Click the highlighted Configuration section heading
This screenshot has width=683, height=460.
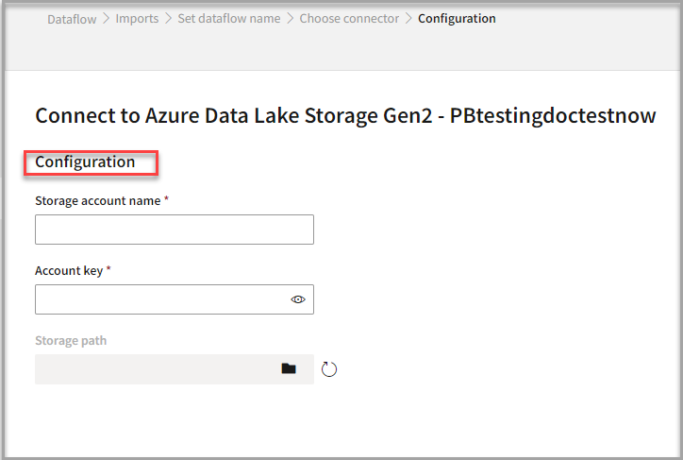tap(85, 162)
